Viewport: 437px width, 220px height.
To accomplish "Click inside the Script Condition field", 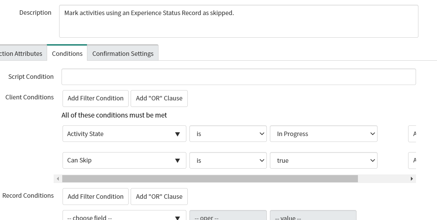I will point(239,76).
